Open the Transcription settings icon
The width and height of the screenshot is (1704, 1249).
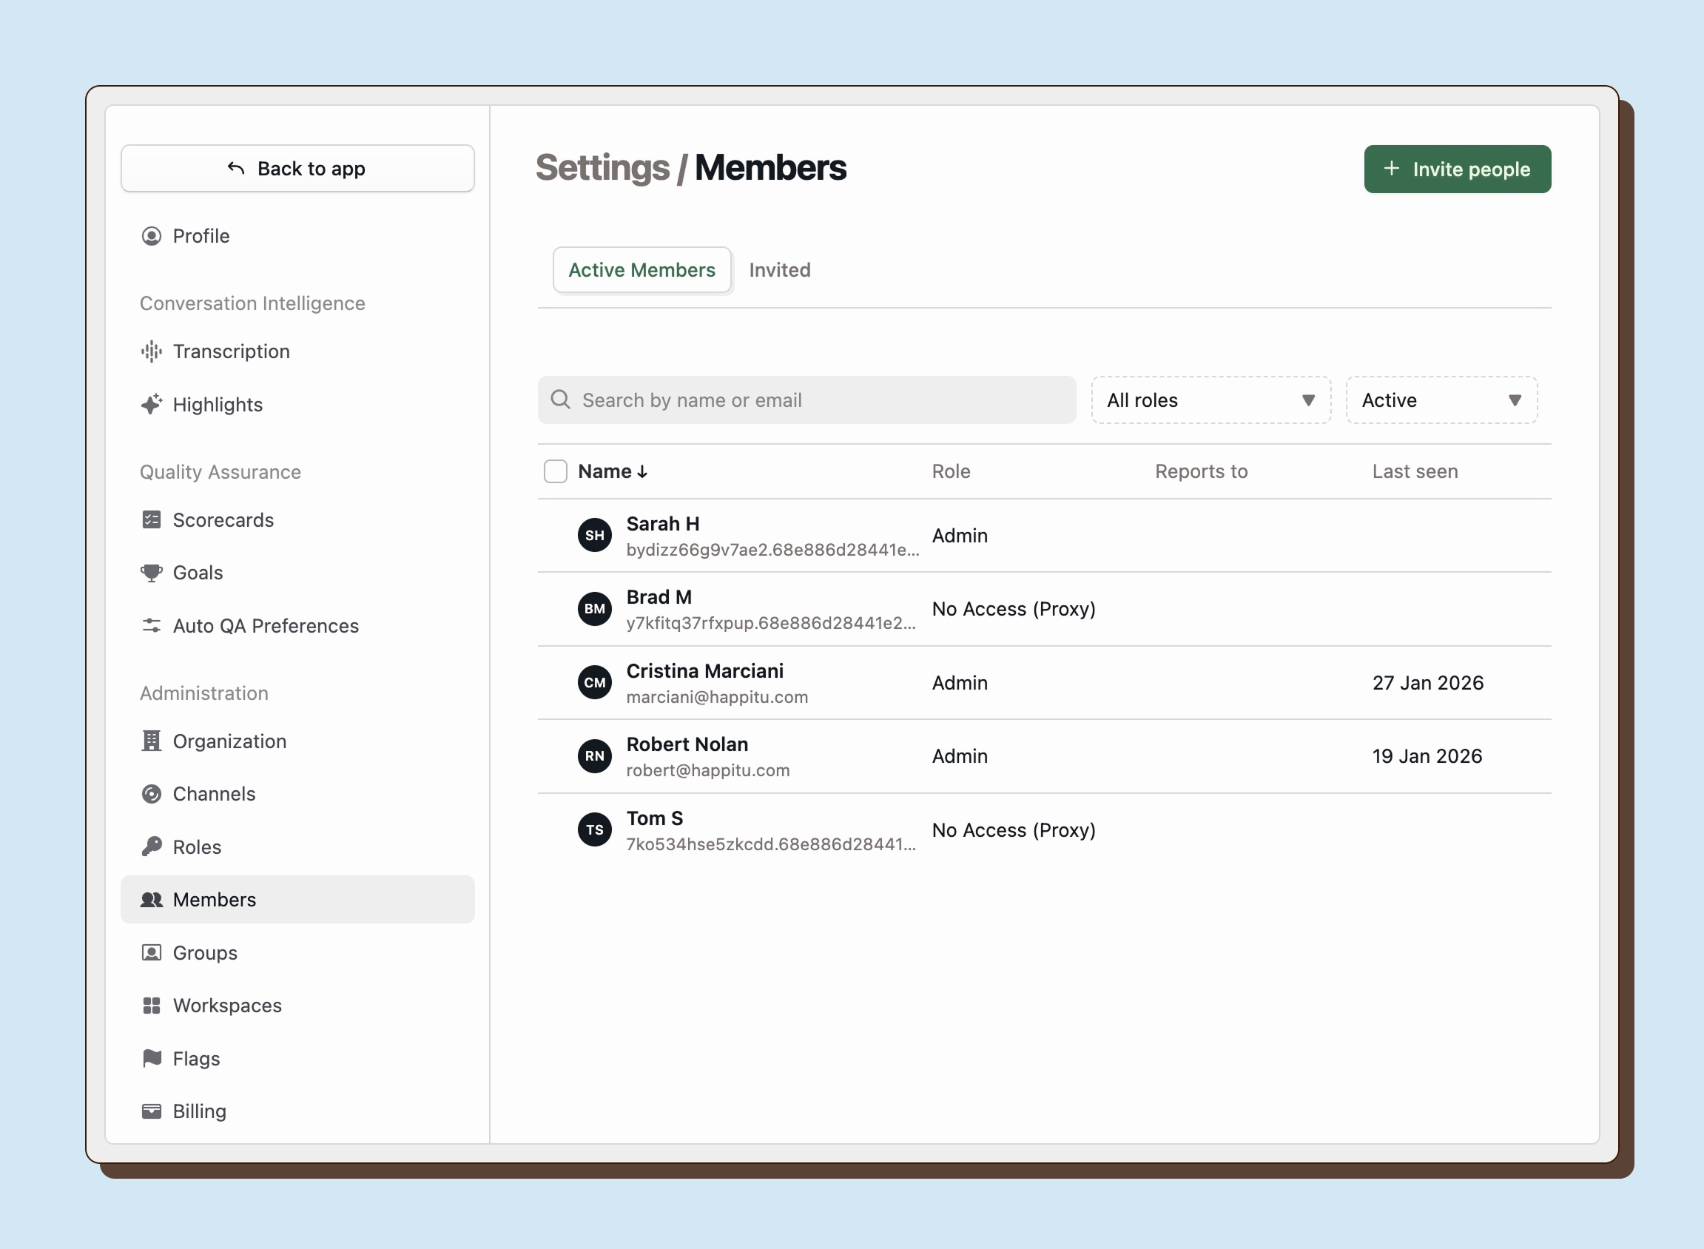click(x=151, y=351)
